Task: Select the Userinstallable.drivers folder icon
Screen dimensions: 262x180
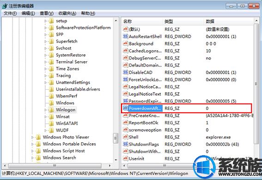Action: 51,89
